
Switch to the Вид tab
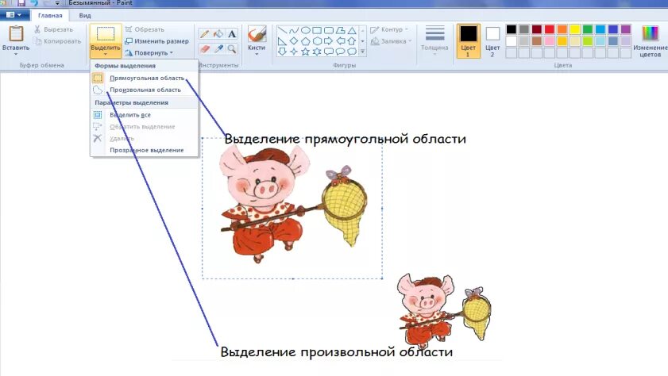(85, 15)
